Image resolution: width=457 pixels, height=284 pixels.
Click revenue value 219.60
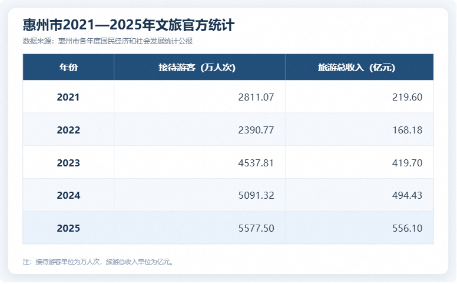pyautogui.click(x=407, y=97)
